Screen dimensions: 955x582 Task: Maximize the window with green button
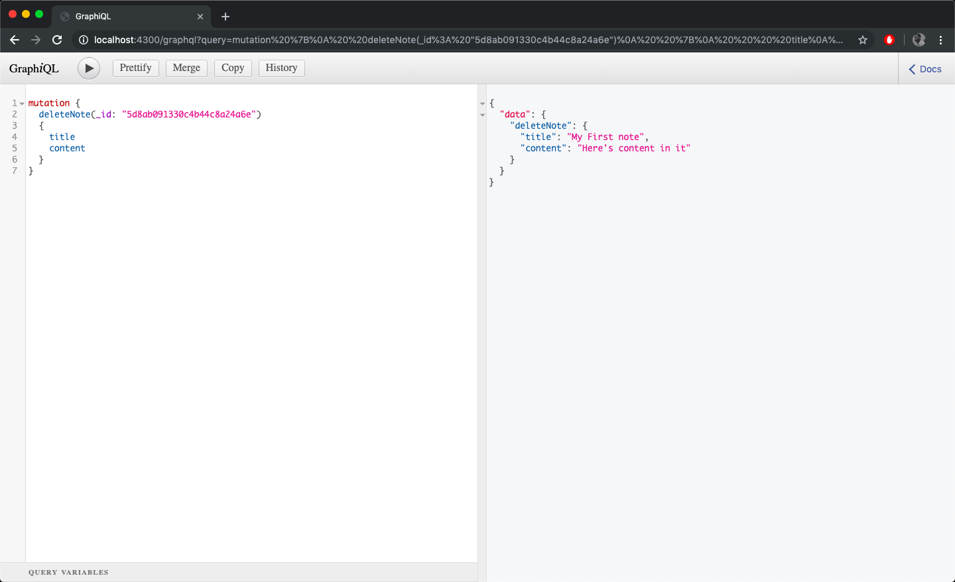(39, 14)
